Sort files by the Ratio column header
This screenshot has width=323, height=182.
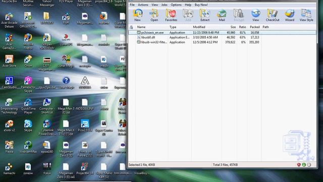tap(242, 27)
